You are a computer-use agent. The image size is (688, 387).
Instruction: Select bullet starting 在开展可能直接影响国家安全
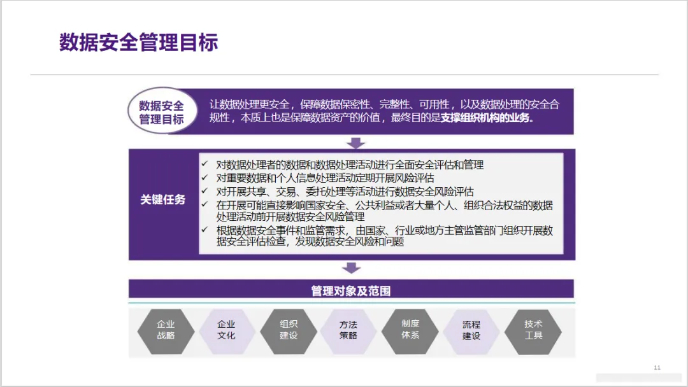(x=384, y=211)
